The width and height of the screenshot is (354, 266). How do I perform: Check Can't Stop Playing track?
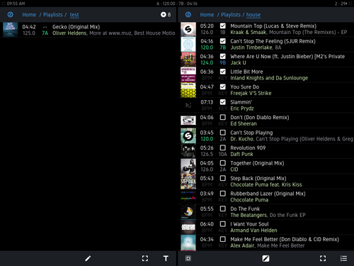[x=222, y=133]
